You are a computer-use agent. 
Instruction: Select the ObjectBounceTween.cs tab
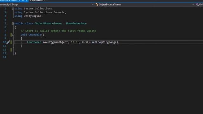10,1
